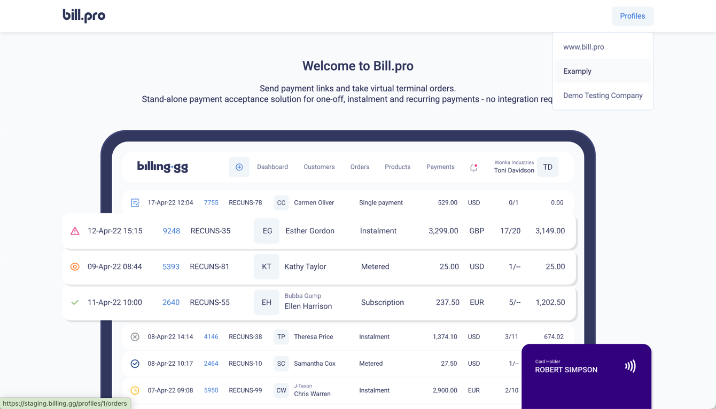Click the Bubba Gump company label
This screenshot has width=716, height=409.
coord(303,296)
